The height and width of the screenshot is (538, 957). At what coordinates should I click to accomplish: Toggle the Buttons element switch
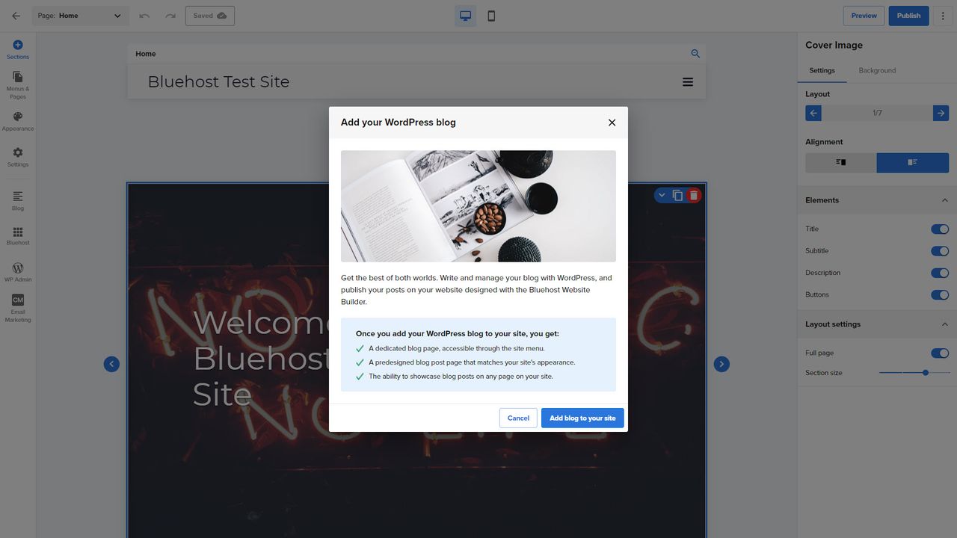940,294
